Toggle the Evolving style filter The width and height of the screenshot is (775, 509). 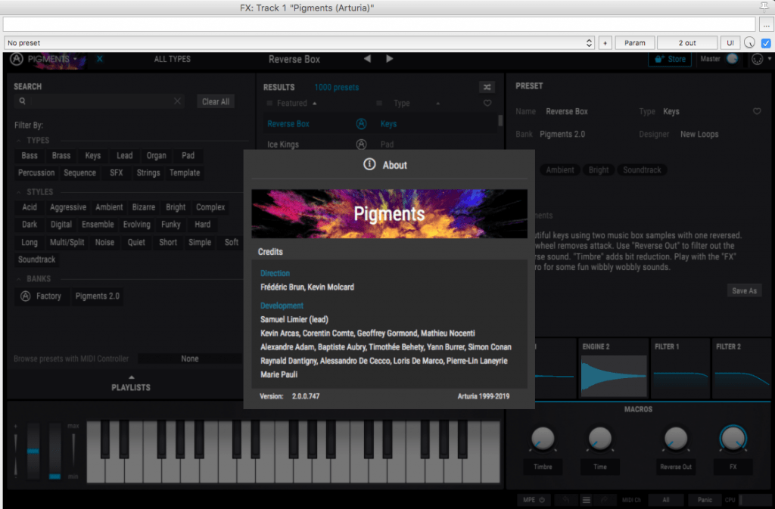click(136, 225)
